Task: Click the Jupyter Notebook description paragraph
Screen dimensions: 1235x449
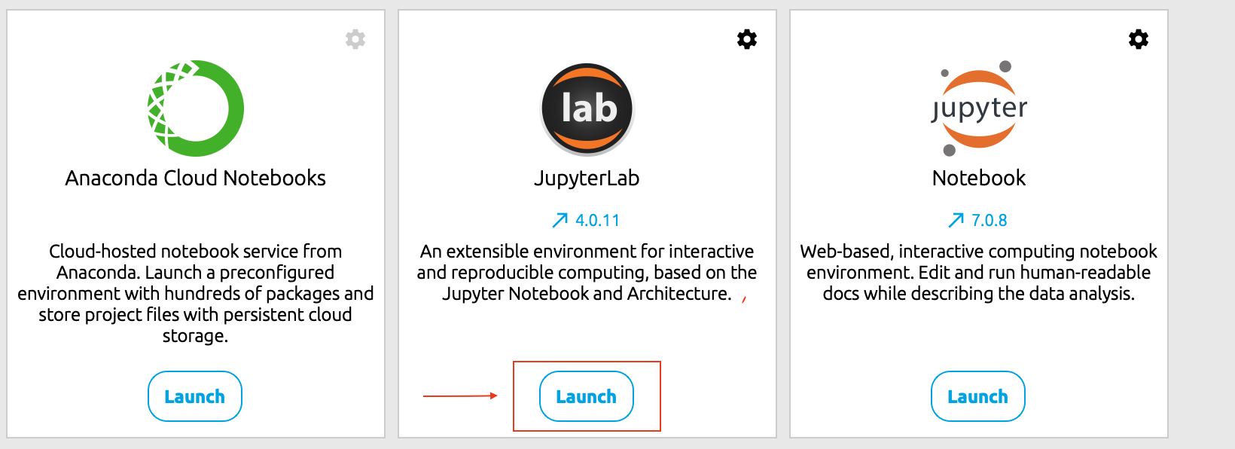Action: (979, 272)
